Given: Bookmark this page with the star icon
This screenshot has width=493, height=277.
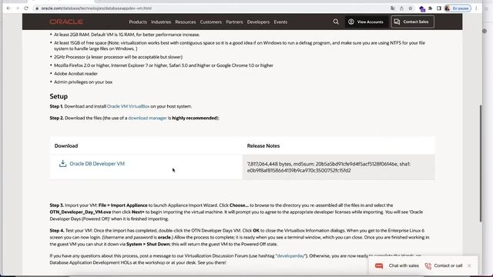Looking at the screenshot, I should [411, 8].
